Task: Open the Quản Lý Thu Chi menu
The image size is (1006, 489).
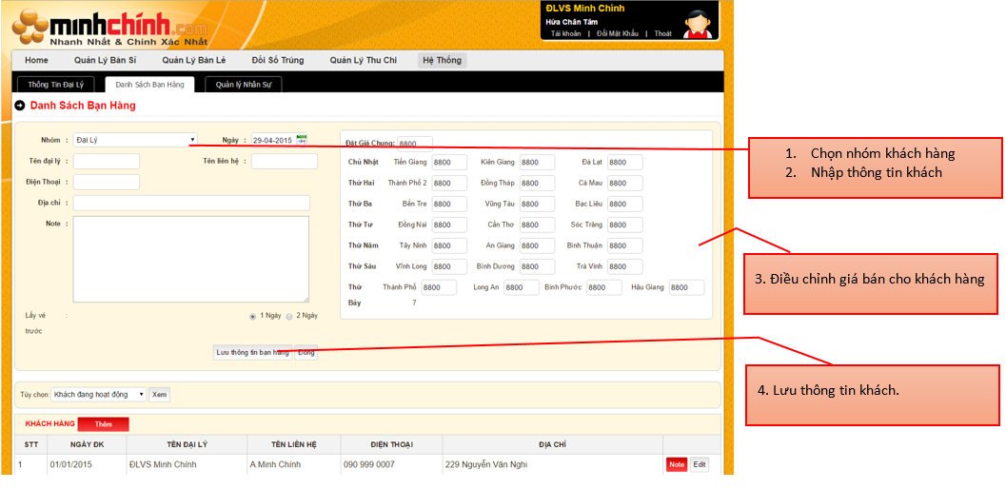Action: pyautogui.click(x=363, y=60)
